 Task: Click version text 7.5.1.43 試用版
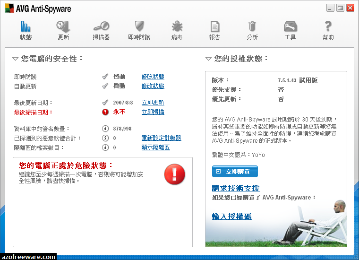pyautogui.click(x=298, y=80)
